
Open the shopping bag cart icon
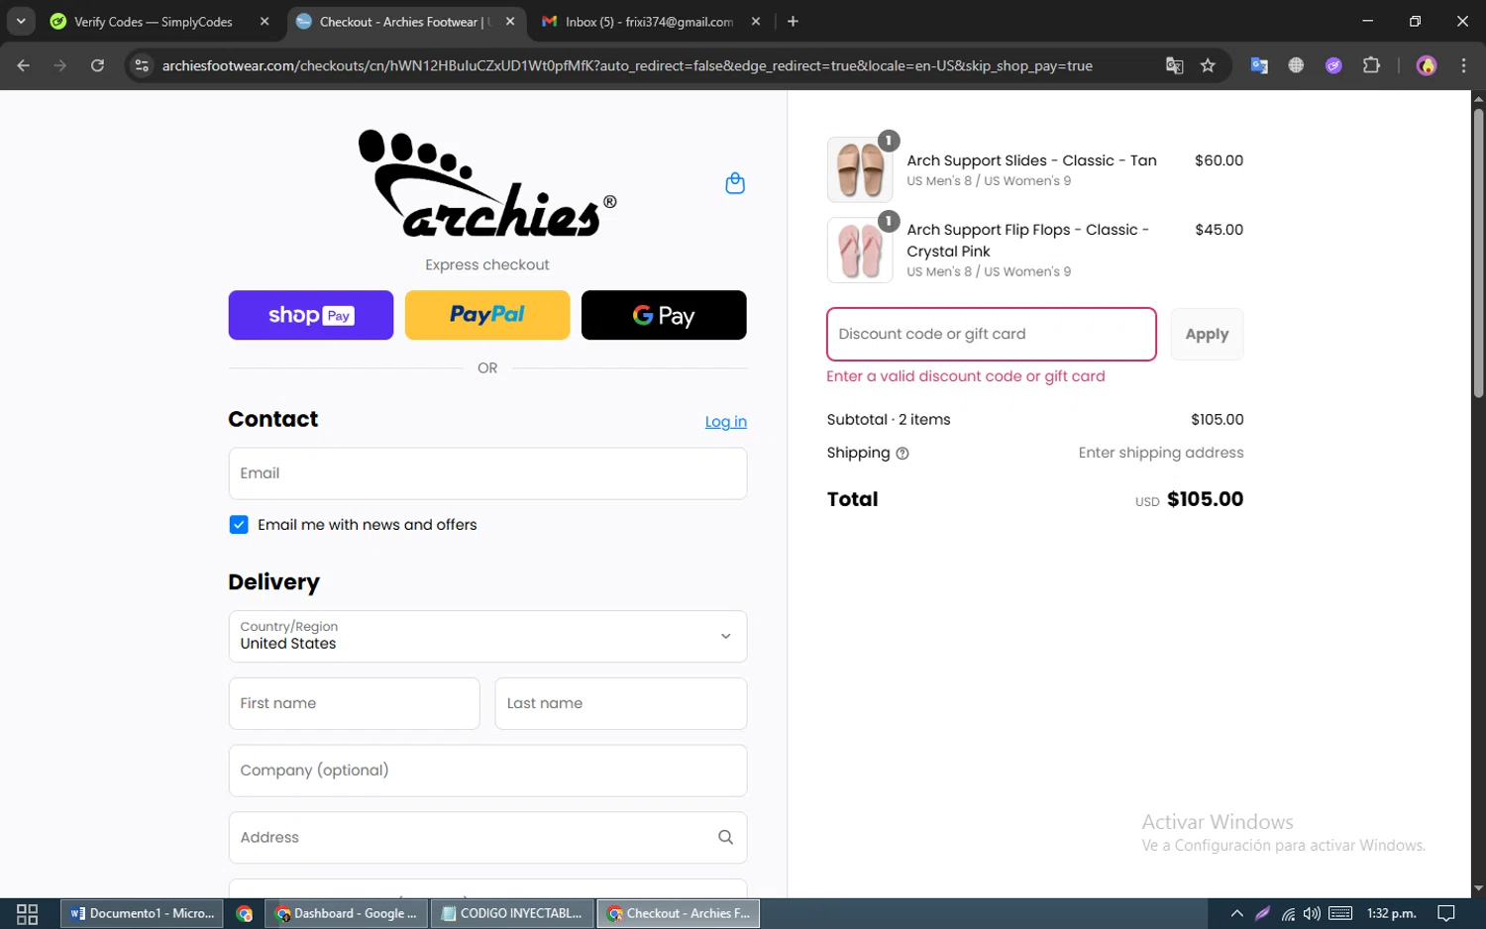coord(735,183)
